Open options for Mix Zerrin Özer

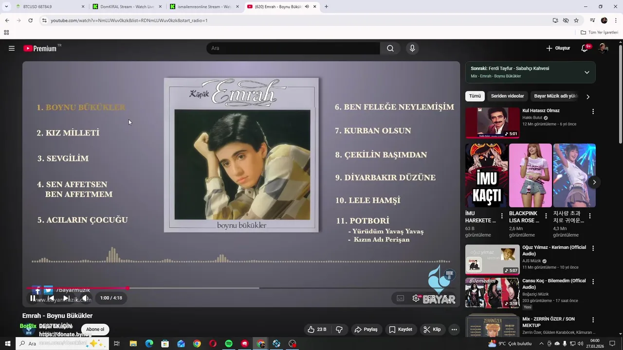point(593,320)
